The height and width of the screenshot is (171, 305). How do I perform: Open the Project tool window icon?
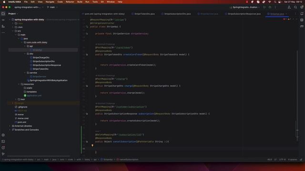(x=3, y=14)
